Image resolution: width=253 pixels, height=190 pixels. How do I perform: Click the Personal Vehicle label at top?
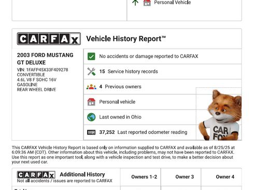tap(173, 3)
